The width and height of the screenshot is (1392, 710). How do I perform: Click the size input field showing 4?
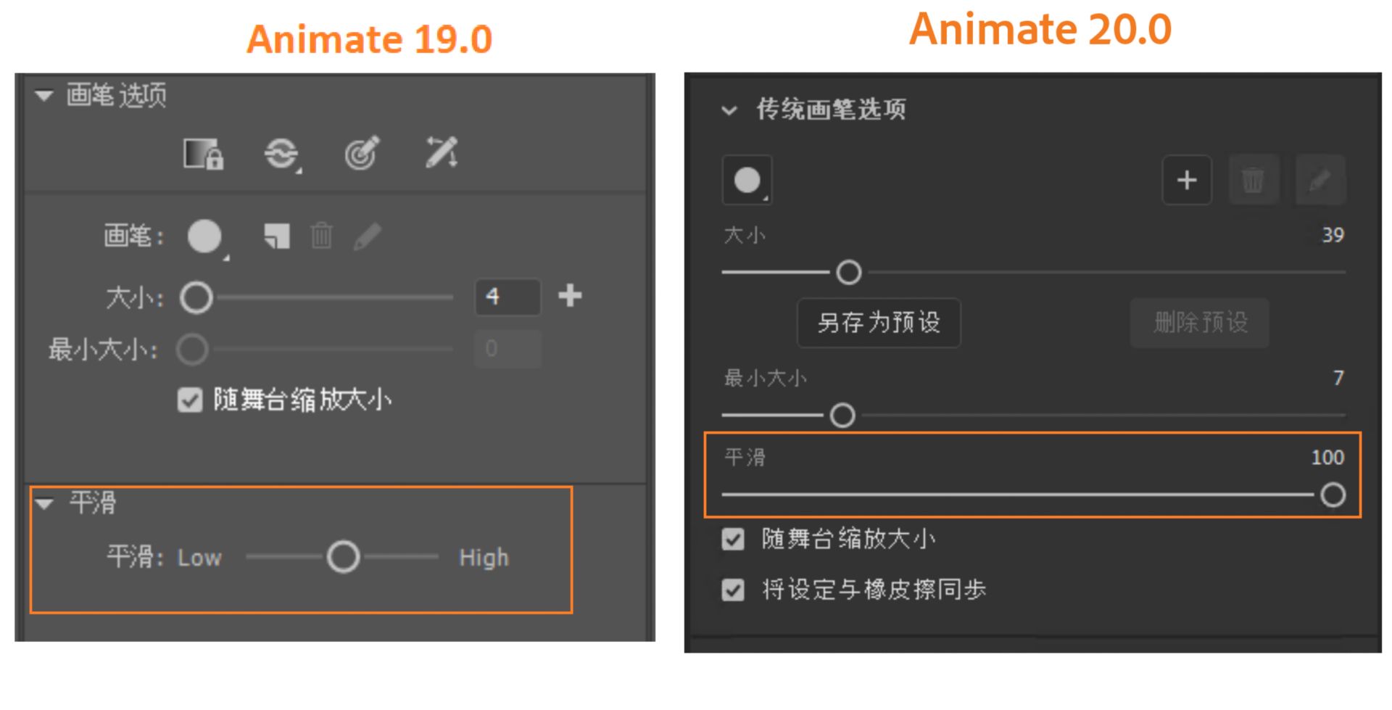point(507,297)
